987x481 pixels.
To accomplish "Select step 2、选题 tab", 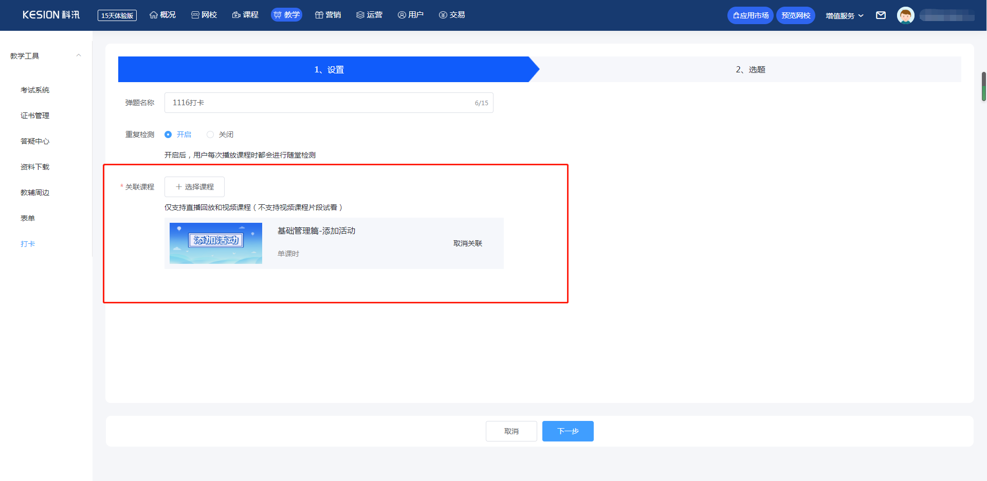I will tap(751, 69).
